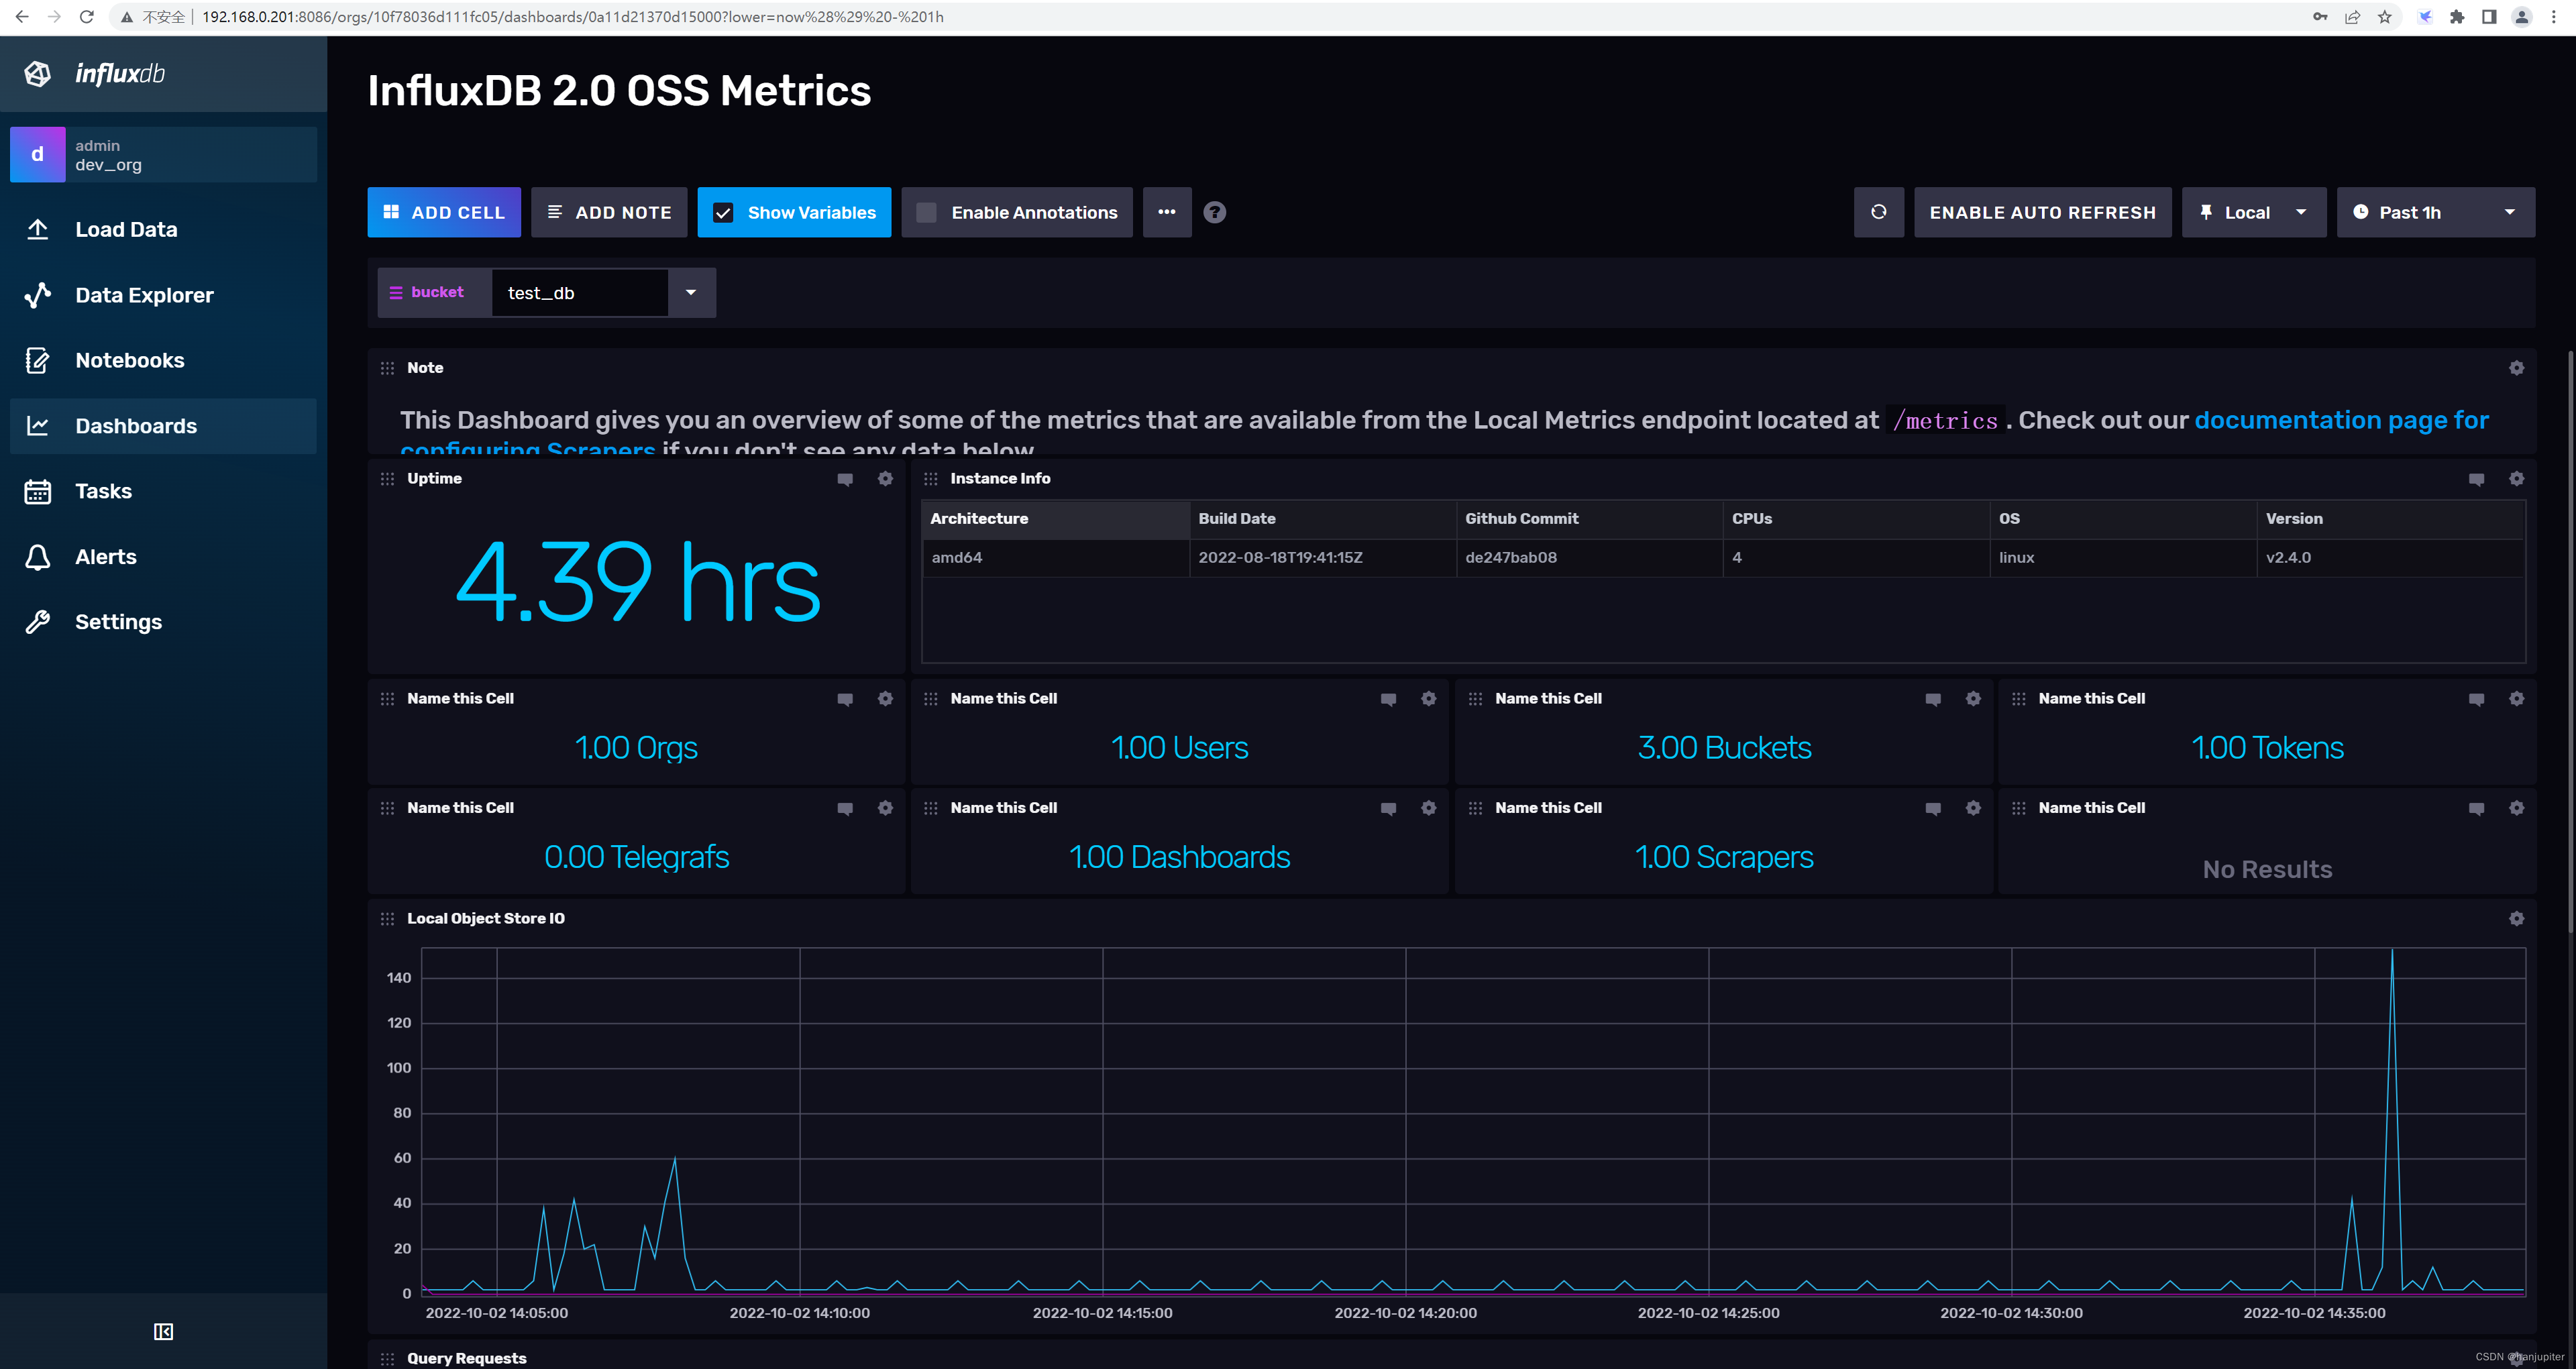Open the gear settings on the Uptime cell
The height and width of the screenshot is (1369, 2576).
click(885, 479)
